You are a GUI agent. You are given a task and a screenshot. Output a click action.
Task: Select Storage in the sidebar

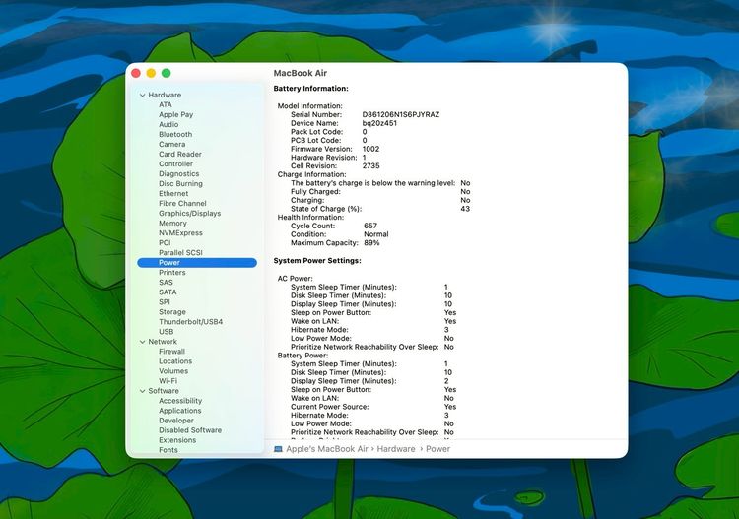pos(172,312)
